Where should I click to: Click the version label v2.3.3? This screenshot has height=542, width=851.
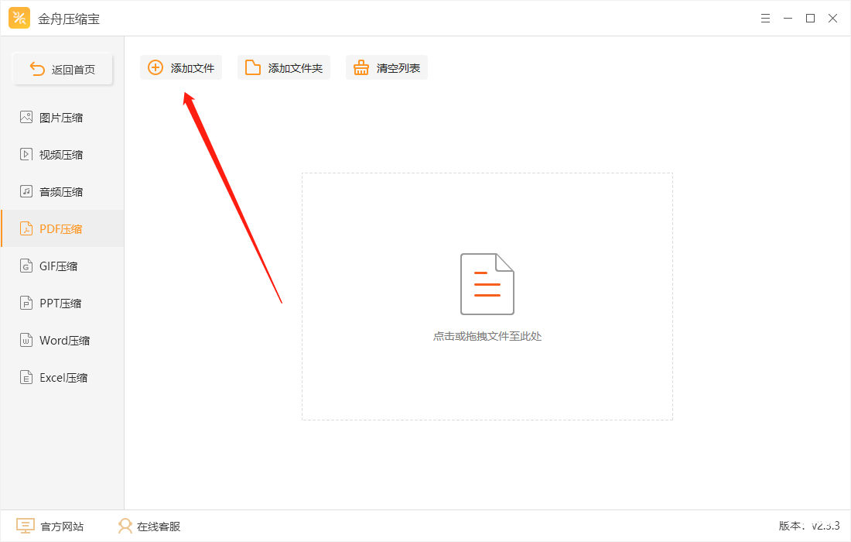tap(810, 526)
